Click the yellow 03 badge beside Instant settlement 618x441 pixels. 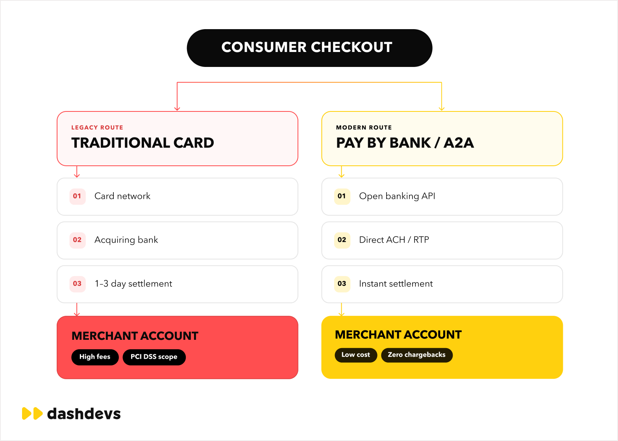pos(342,283)
